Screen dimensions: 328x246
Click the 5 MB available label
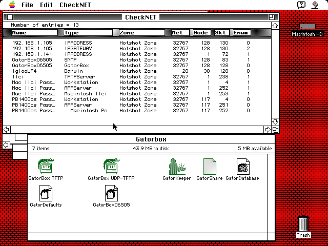tap(255, 149)
